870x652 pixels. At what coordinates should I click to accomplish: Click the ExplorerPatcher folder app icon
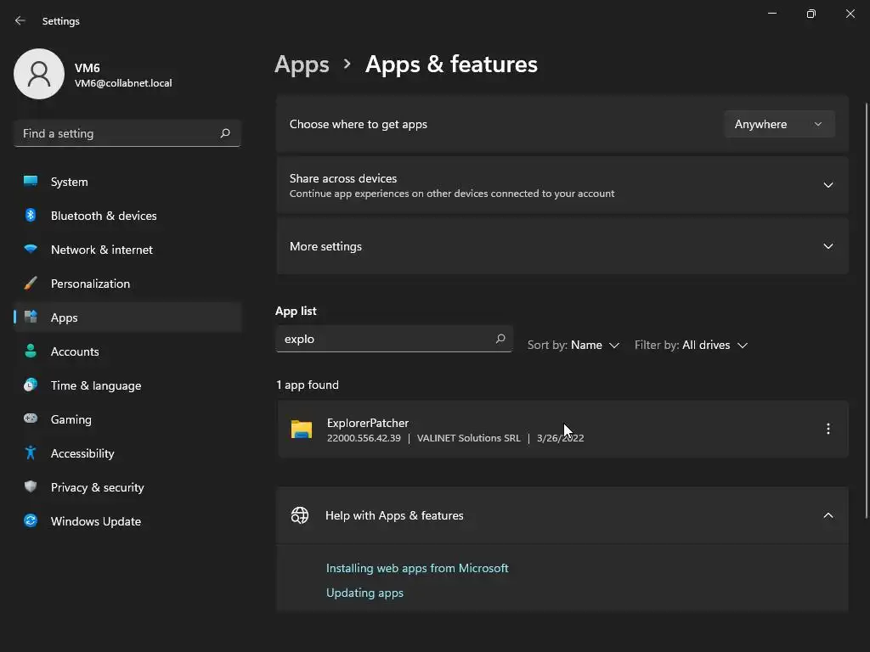click(x=302, y=430)
